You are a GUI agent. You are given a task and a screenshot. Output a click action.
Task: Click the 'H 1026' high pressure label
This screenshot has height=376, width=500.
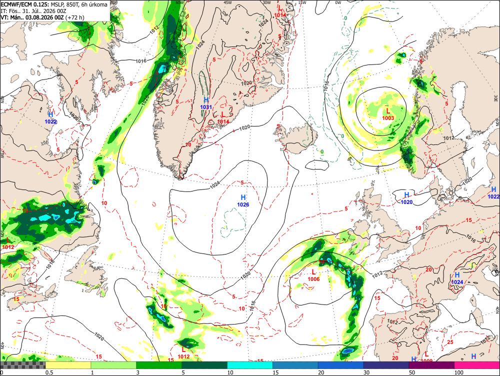pos(243,201)
